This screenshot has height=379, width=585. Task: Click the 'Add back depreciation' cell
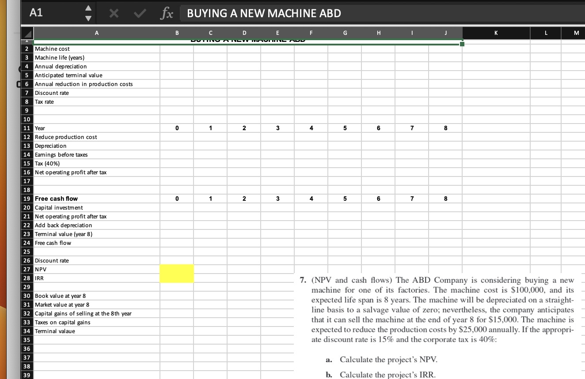pos(96,225)
